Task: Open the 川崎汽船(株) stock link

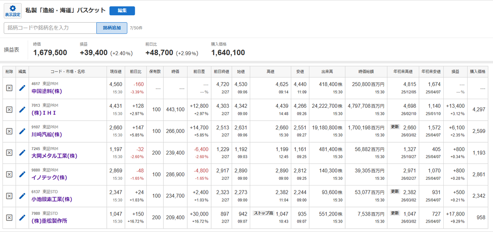Action: click(47, 135)
